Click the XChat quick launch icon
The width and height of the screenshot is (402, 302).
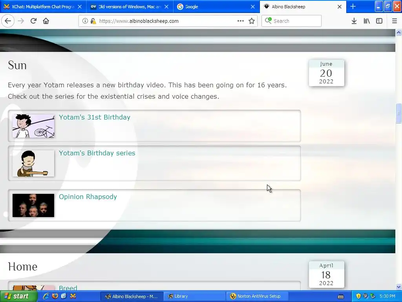pos(73,296)
